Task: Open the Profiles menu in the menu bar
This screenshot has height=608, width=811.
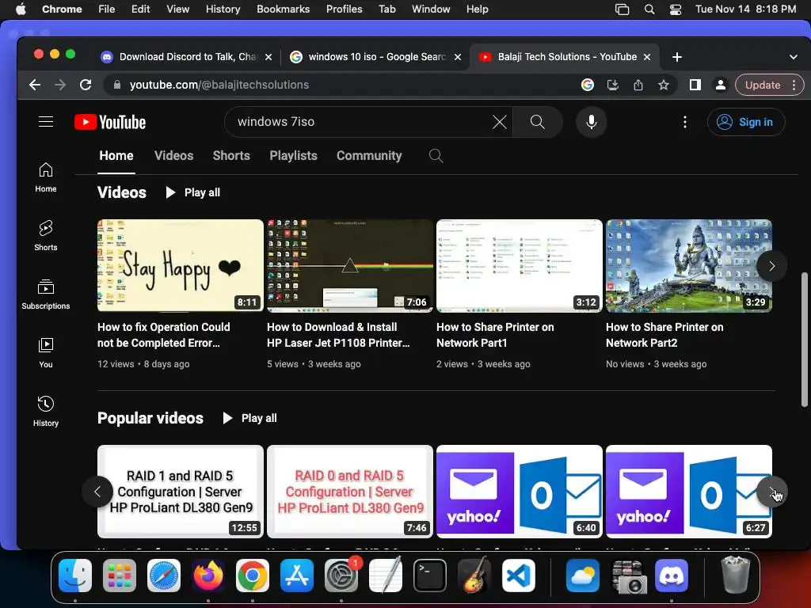Action: tap(344, 9)
